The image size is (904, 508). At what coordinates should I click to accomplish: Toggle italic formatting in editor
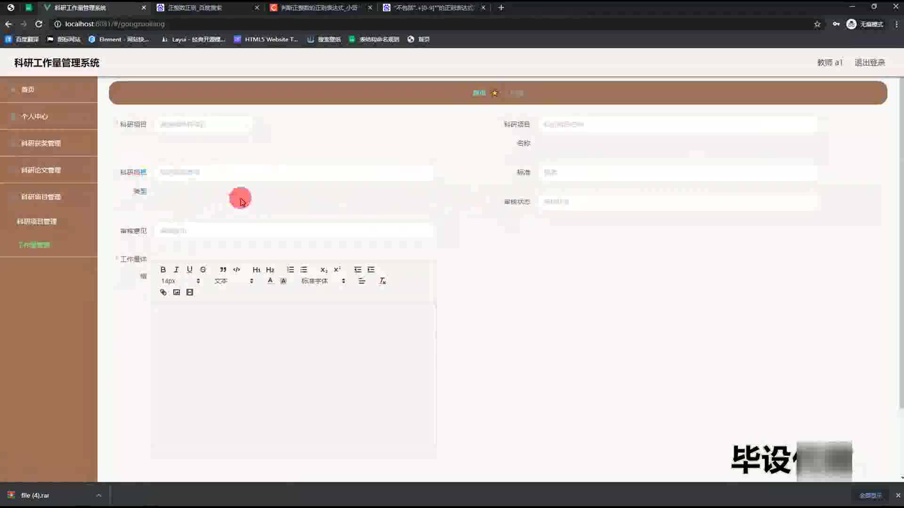(x=176, y=270)
